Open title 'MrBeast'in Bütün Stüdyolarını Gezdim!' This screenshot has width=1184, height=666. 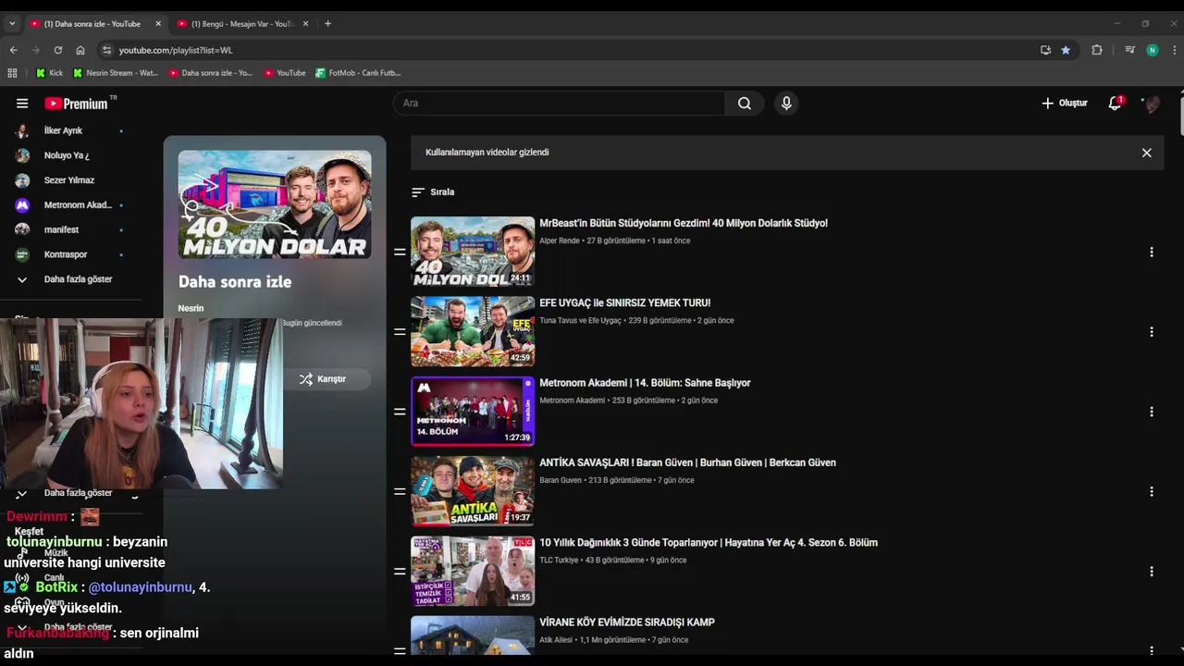pos(684,223)
